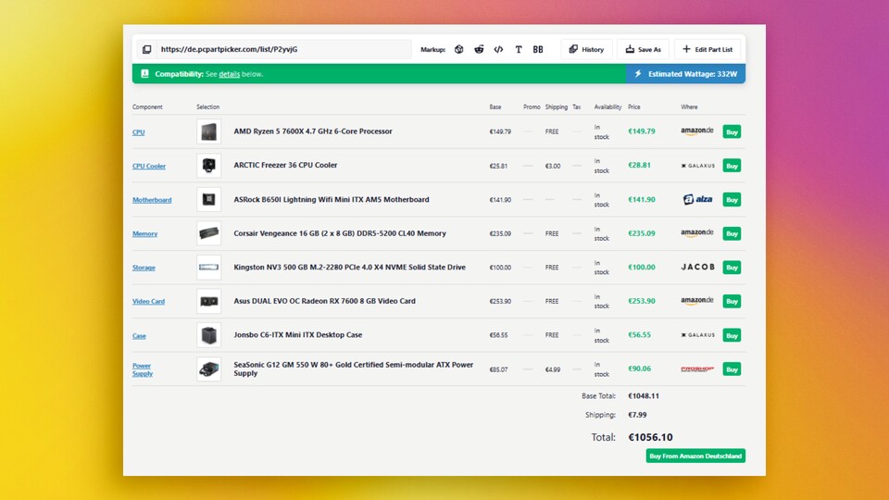Click Amazon.de logo in CPU row
889x500 pixels.
click(x=697, y=131)
